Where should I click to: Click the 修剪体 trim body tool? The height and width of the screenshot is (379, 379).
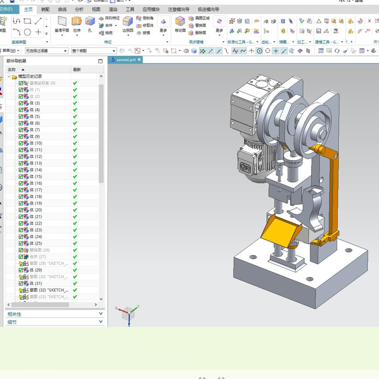pyautogui.click(x=145, y=25)
